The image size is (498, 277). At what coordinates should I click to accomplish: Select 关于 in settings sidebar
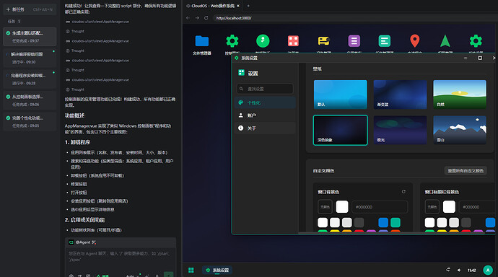click(265, 128)
